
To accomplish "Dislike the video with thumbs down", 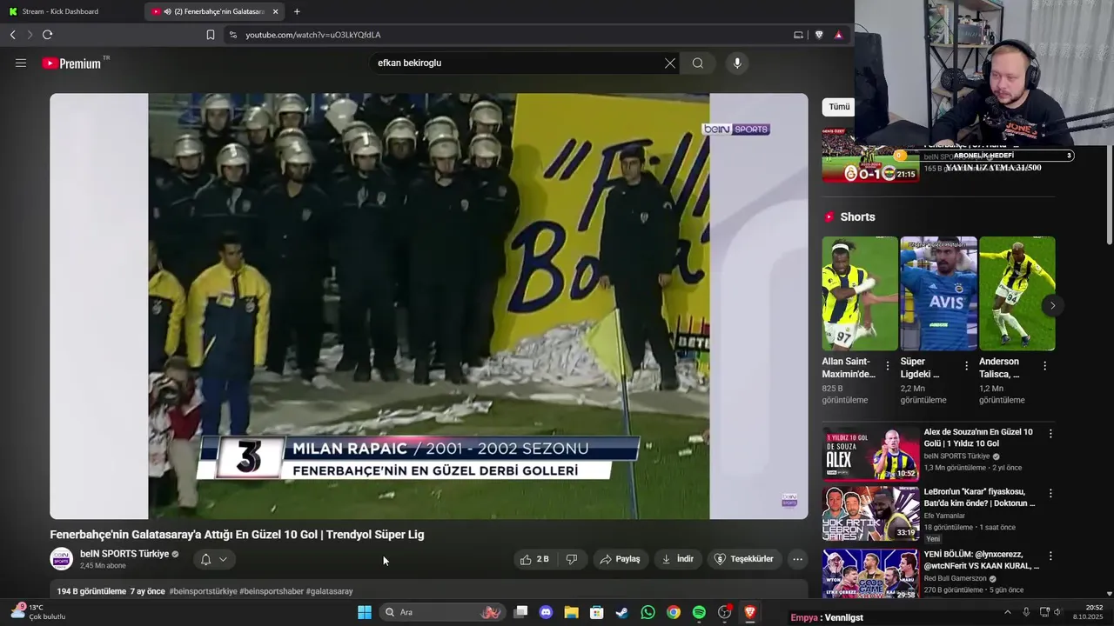I will 572,559.
